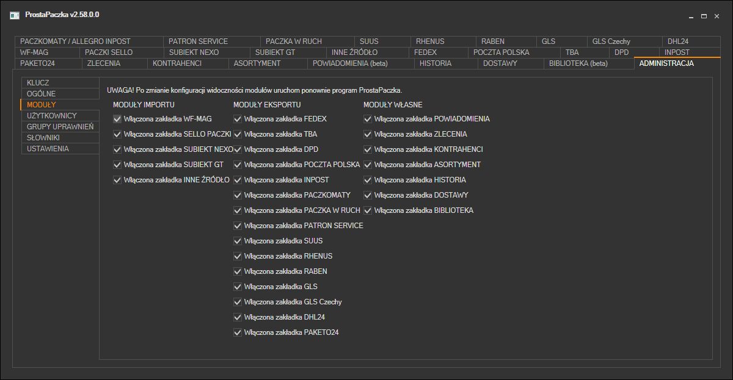Open the ASORTYMENT tab
This screenshot has width=733, height=380.
click(268, 63)
